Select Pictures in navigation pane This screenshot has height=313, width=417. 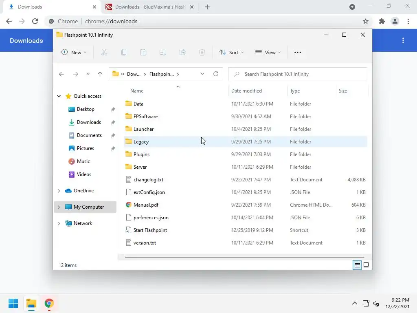(x=86, y=148)
